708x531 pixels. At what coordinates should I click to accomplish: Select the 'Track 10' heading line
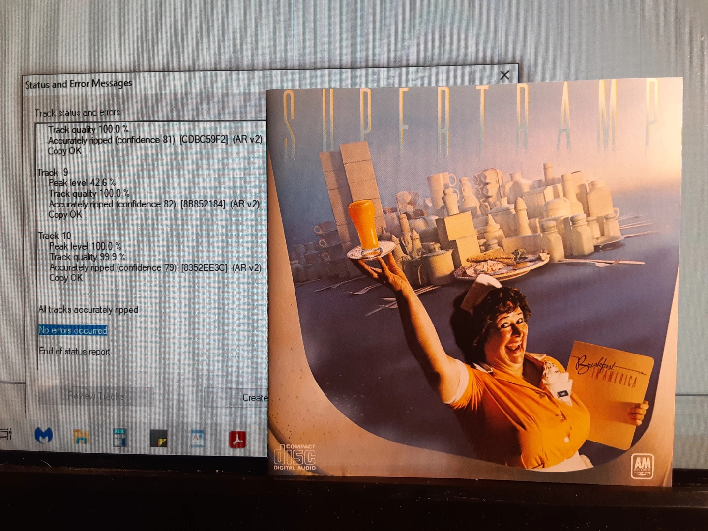tap(55, 236)
